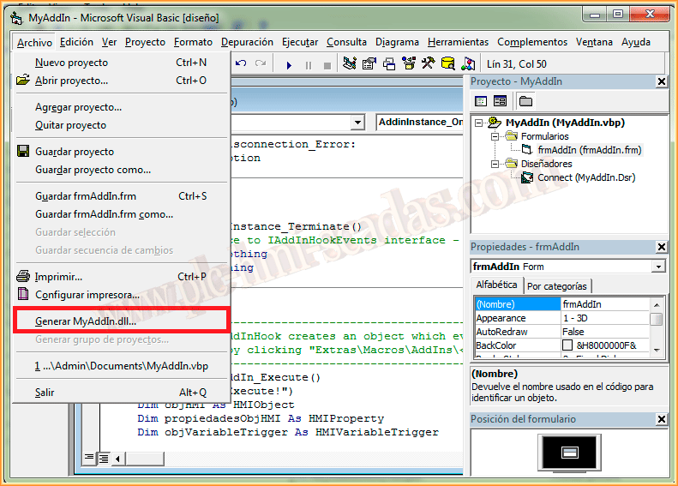Select Generar MyAddIn.dll menu entry
Screen dimensions: 678x486
pos(86,321)
